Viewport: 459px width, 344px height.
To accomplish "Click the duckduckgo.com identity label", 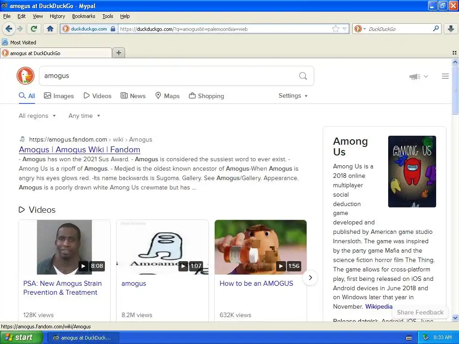I will point(89,29).
